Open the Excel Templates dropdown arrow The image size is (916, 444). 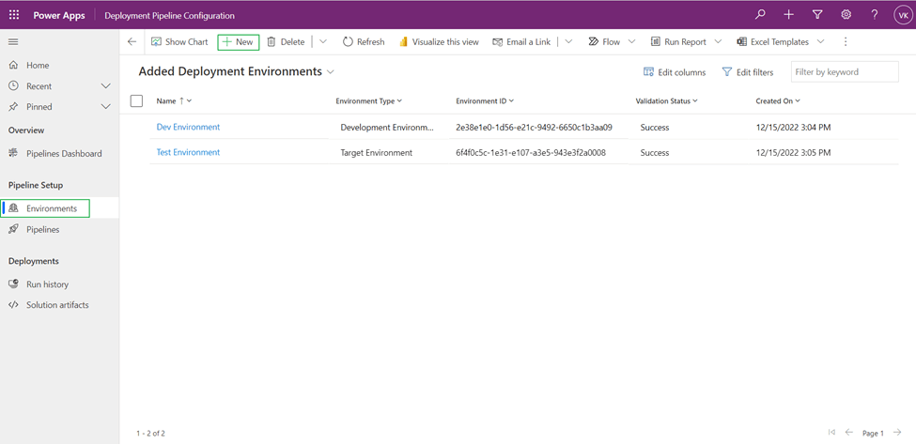[820, 42]
